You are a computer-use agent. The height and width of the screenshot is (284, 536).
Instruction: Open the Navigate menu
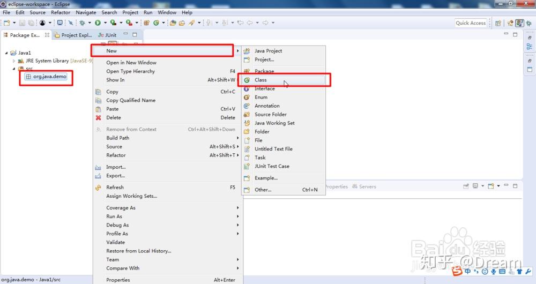pos(86,12)
